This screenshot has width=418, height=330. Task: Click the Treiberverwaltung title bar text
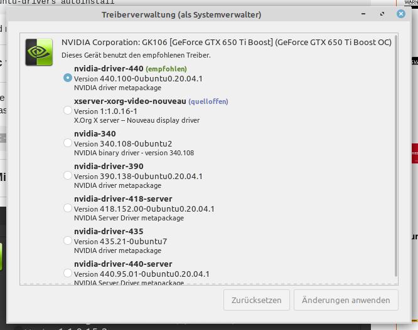click(208, 14)
